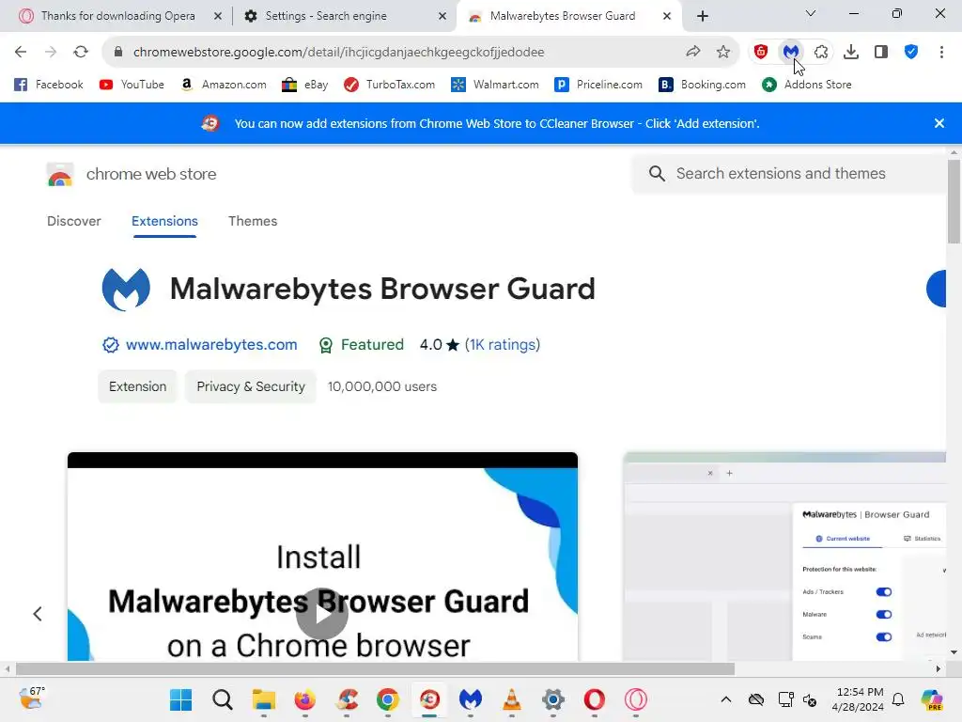Click the Search extensions and themes field
Viewport: 962px width, 722px height.
click(x=788, y=174)
